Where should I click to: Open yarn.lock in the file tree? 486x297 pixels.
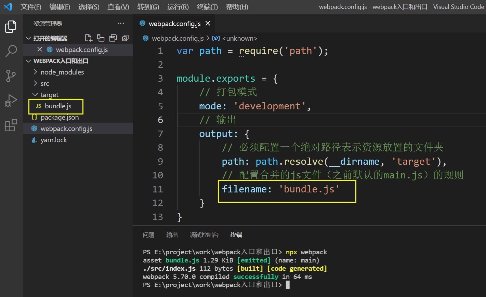click(x=78, y=140)
